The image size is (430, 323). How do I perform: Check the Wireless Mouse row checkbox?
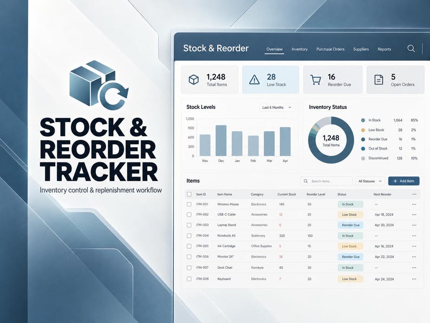[189, 204]
